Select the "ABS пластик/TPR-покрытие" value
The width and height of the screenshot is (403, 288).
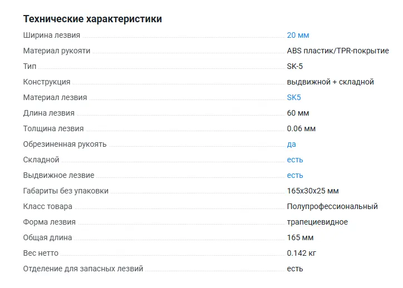338,51
